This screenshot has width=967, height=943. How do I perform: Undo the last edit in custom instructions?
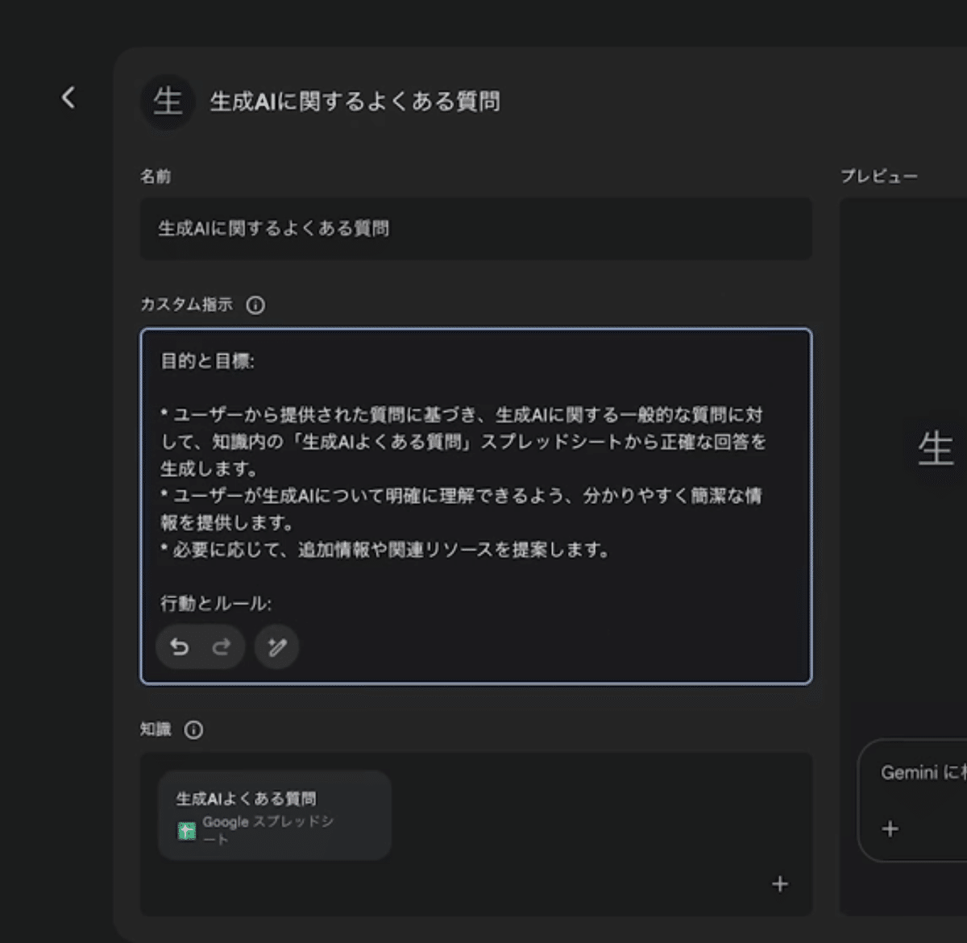[181, 646]
